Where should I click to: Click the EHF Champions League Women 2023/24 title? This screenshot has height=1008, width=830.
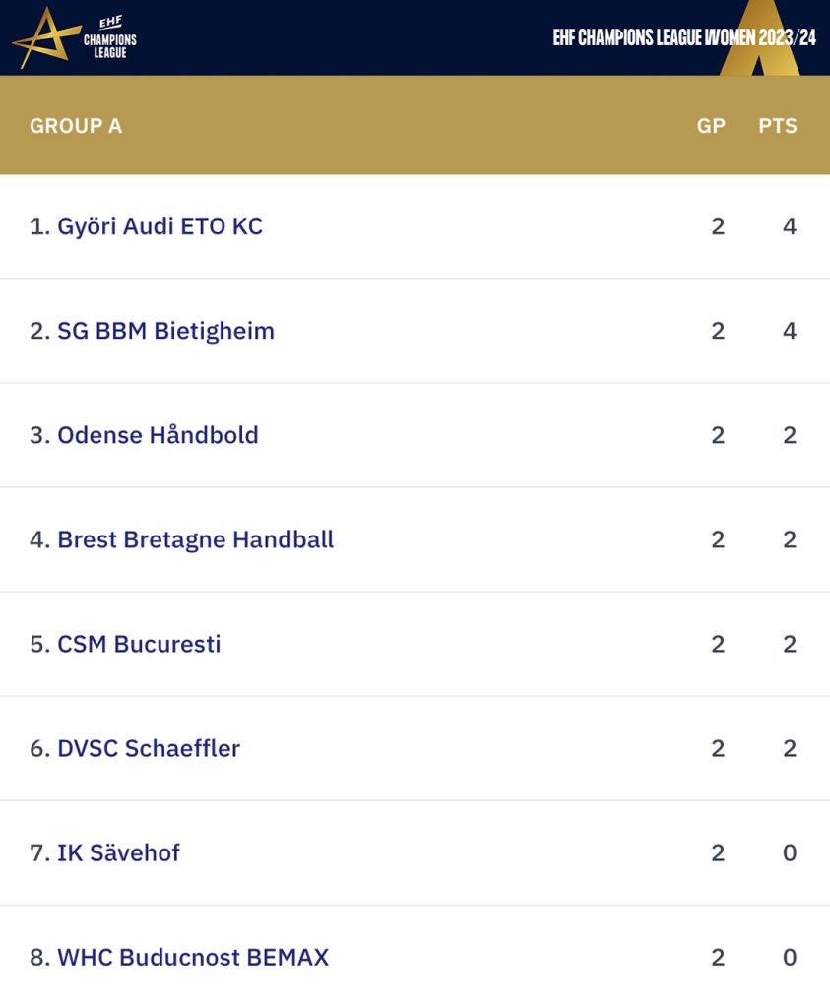coord(684,38)
